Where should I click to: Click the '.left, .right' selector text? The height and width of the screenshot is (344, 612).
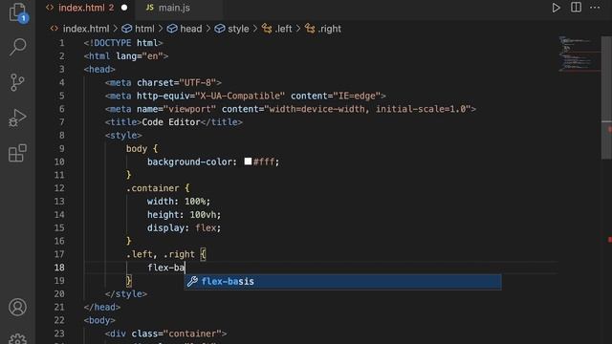tap(161, 254)
